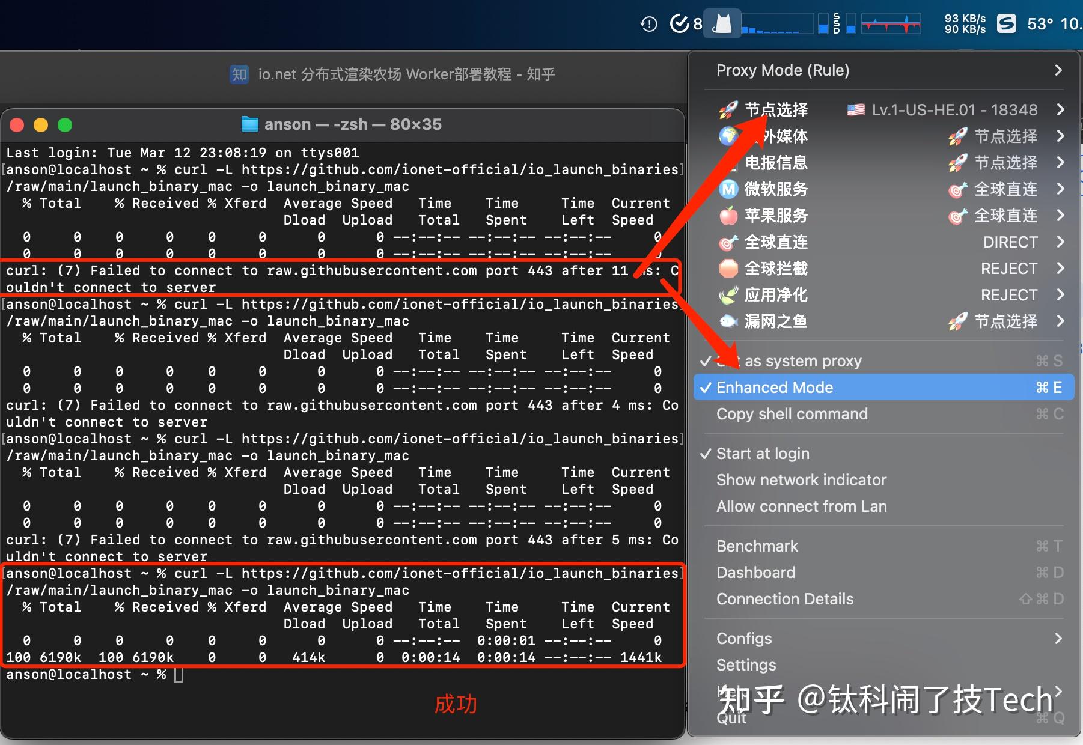Expand the 节点选择 Lv.1-US-HE.01 submenu
1083x745 pixels.
(884, 110)
